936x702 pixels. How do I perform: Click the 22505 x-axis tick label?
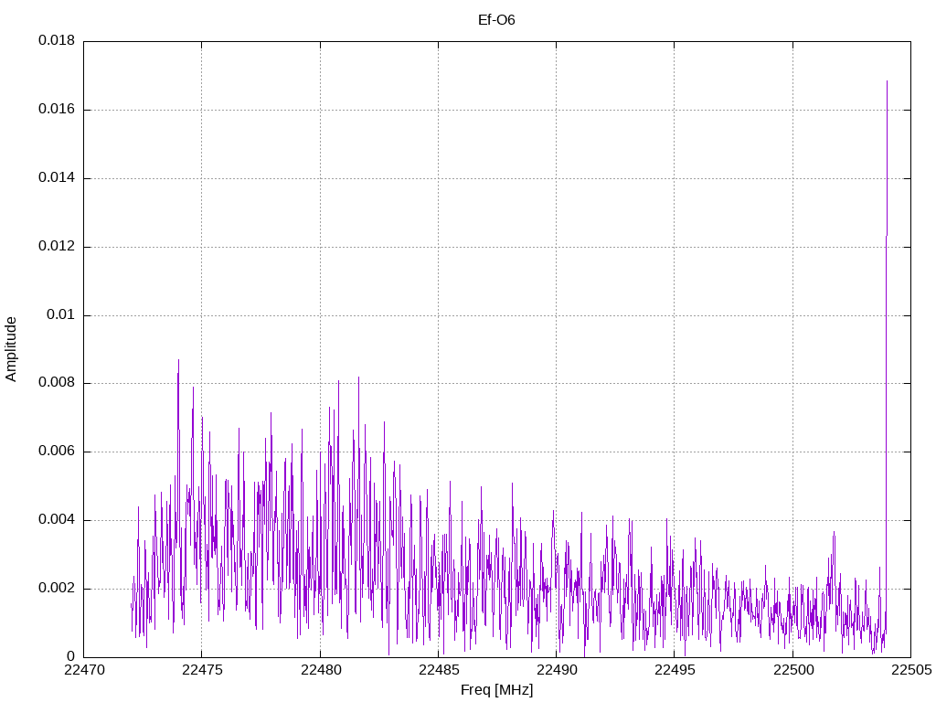(x=911, y=670)
